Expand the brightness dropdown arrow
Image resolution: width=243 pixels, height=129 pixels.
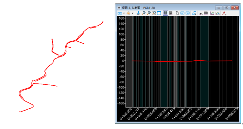point(132,13)
